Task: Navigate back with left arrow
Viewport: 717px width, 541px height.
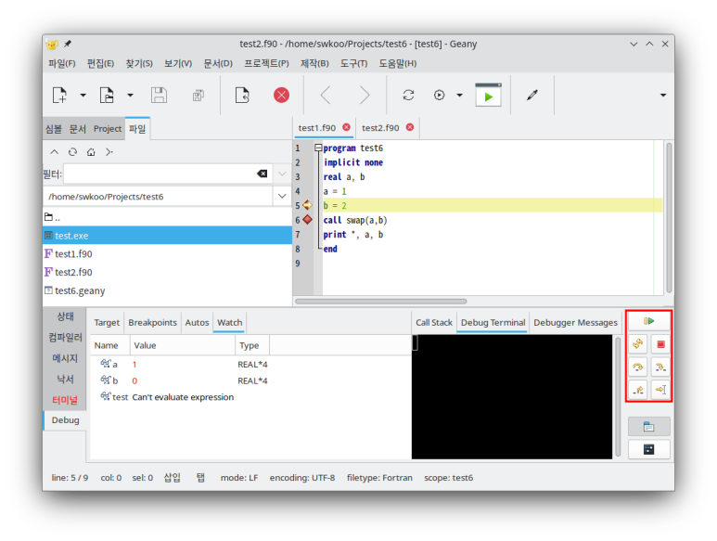Action: (x=326, y=96)
